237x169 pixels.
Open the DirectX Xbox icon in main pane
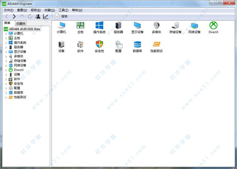[213, 28]
